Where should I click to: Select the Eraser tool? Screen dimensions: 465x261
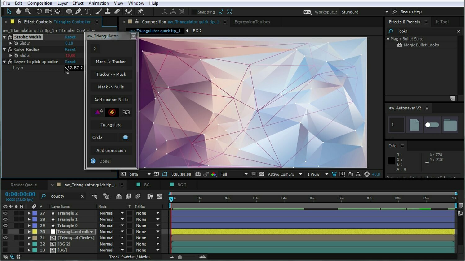(117, 11)
